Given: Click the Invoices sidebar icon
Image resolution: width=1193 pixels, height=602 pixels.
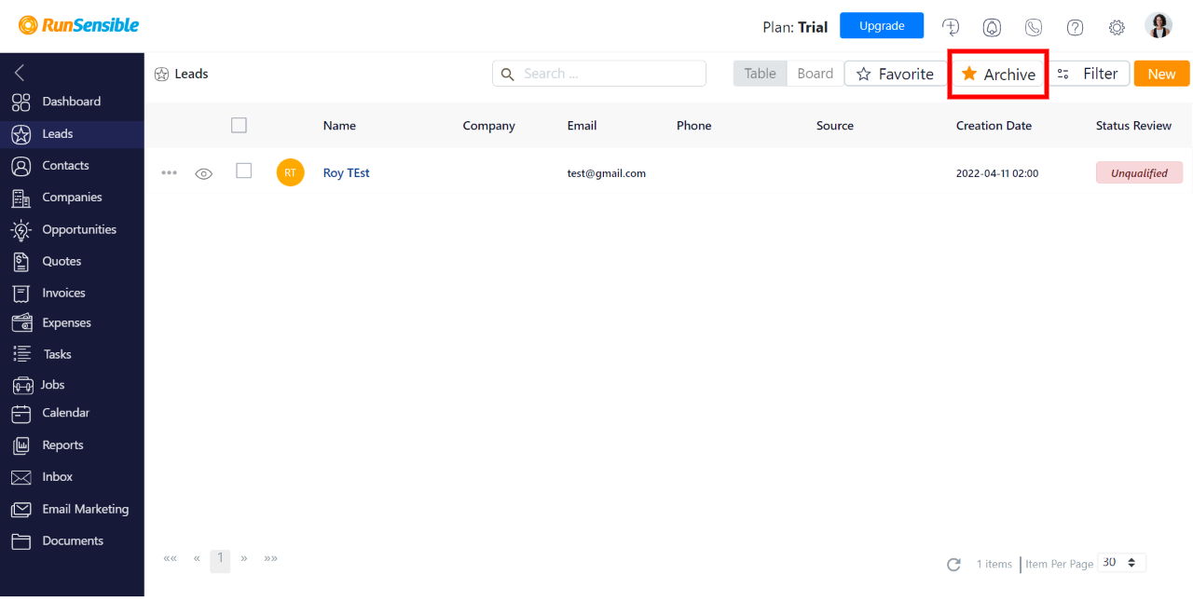Looking at the screenshot, I should [x=21, y=293].
